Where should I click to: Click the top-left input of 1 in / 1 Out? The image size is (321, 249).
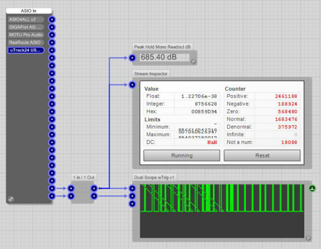pyautogui.click(x=71, y=189)
